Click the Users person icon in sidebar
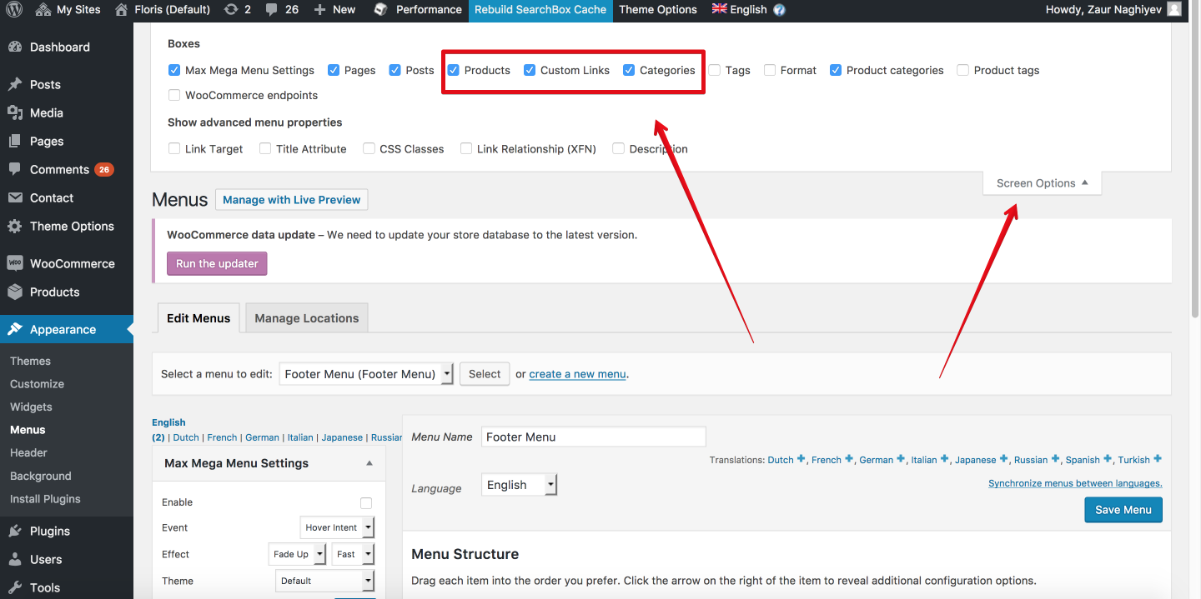Screen dimensions: 1201x599 15,559
